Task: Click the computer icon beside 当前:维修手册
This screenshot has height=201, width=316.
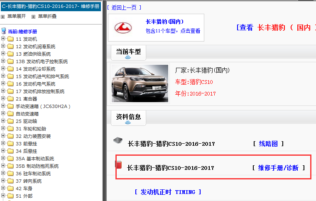Action: coord(4,31)
